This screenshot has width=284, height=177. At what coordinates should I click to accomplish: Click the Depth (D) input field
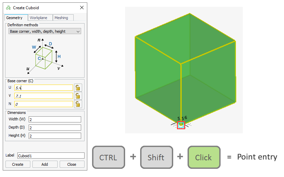[55, 128]
